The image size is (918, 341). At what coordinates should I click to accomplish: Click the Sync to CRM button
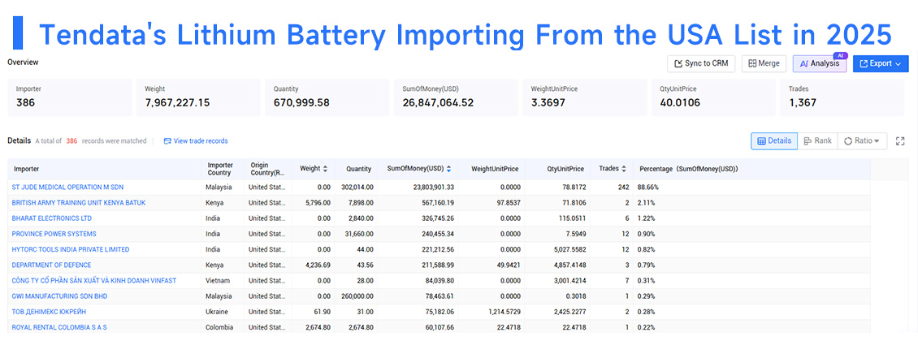(701, 64)
